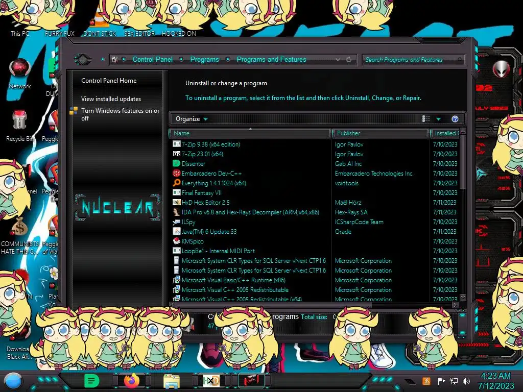Click the horizontal scrollbar left arrow
This screenshot has width=523, height=392.
click(172, 305)
